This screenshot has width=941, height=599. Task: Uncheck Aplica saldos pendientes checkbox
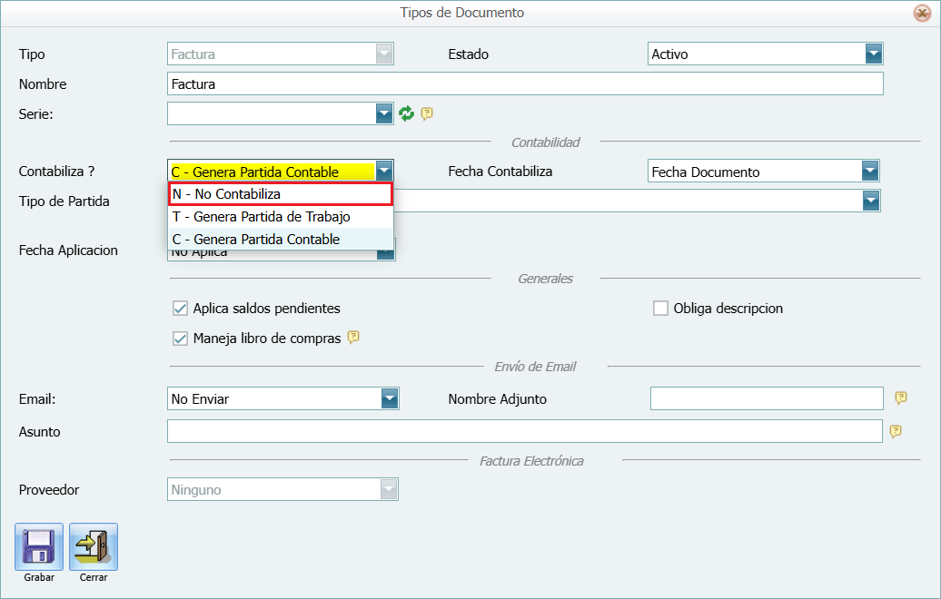tap(180, 309)
